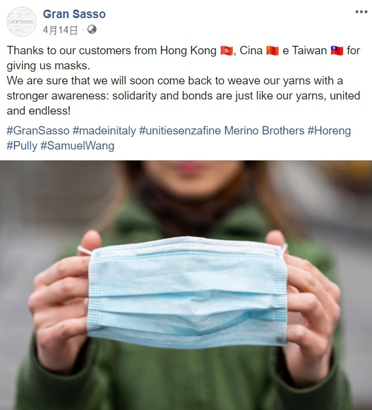This screenshot has width=372, height=410.
Task: Open the Gran Sasso page name link
Action: pos(74,14)
